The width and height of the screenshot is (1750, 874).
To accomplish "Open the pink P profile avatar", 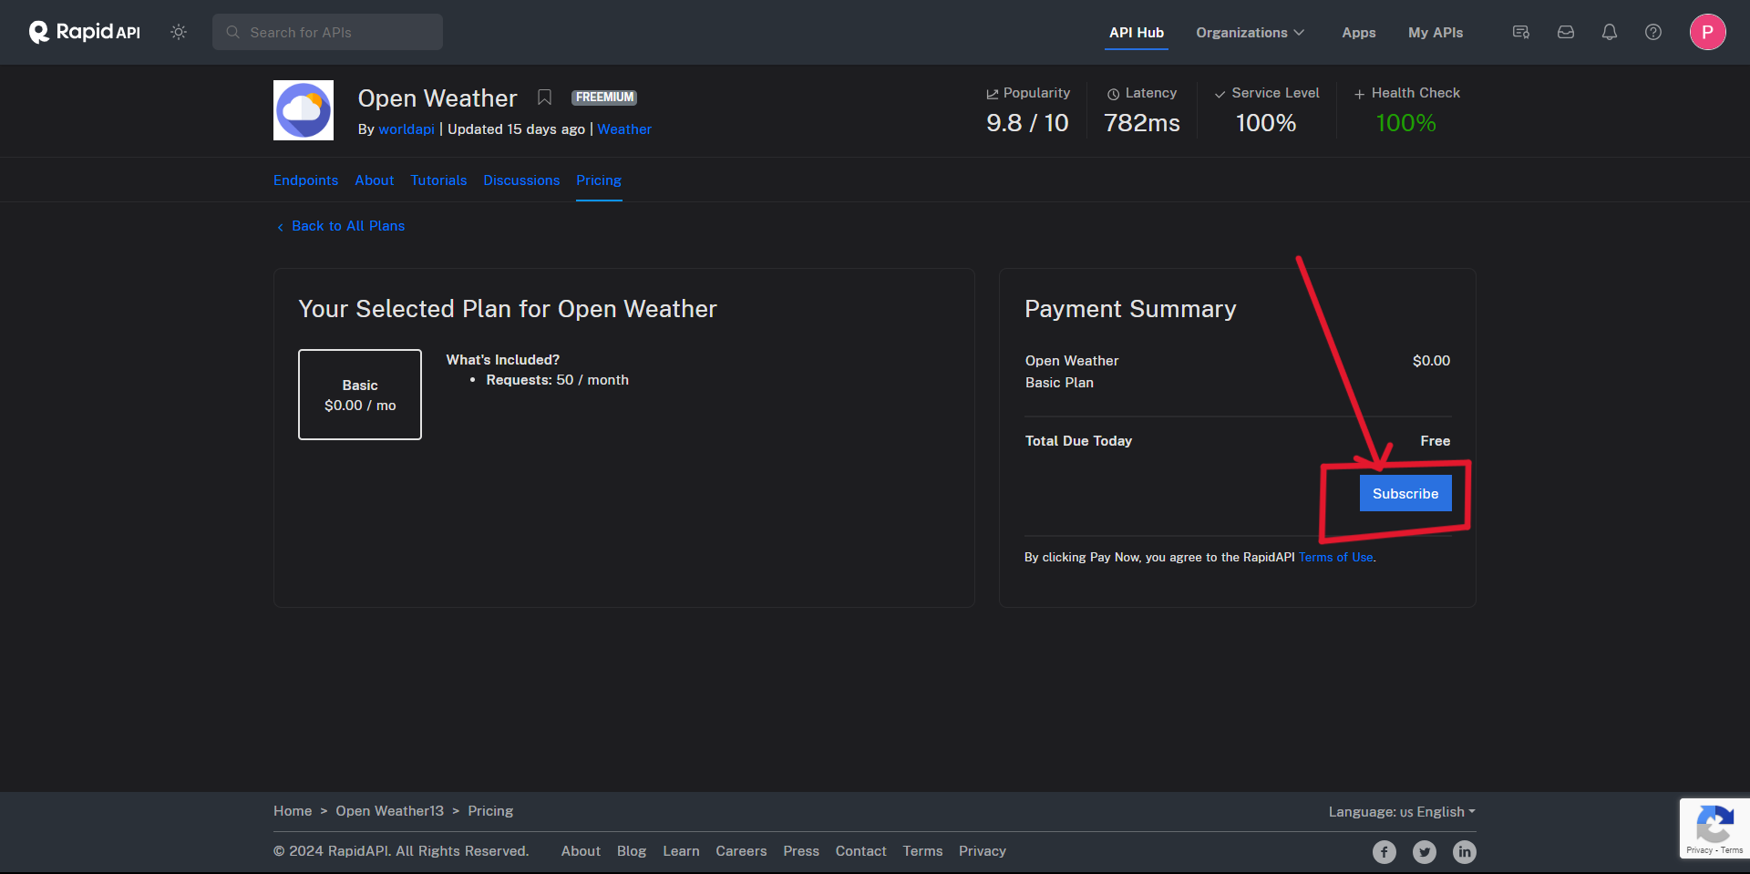I will click(1708, 32).
